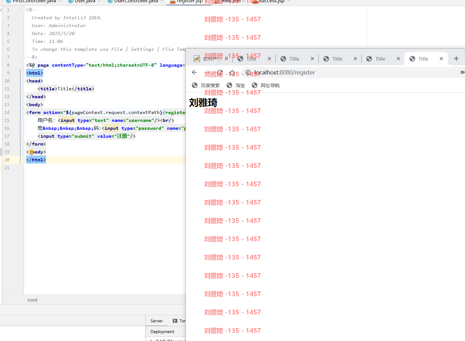The image size is (465, 341).
Task: Select the Deployment section label
Action: [162, 332]
